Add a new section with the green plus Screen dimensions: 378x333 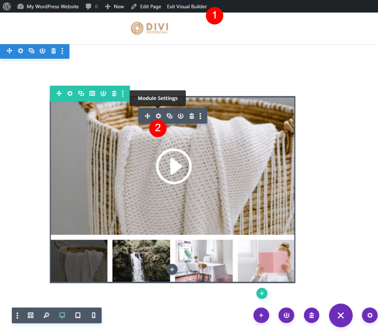coord(262,293)
